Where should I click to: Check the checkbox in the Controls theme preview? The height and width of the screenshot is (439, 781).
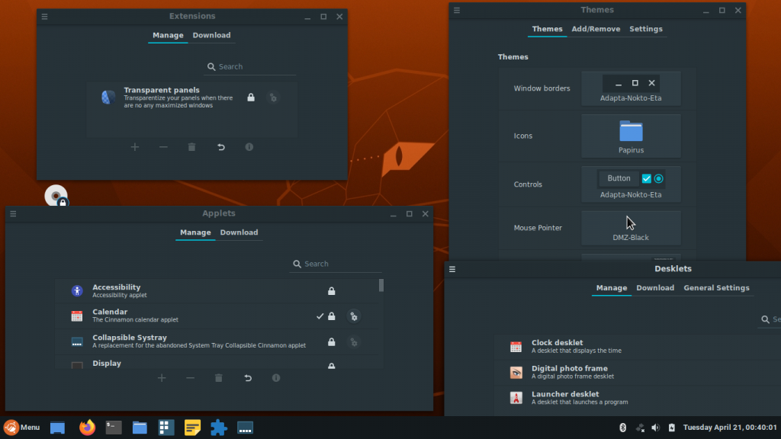click(645, 178)
